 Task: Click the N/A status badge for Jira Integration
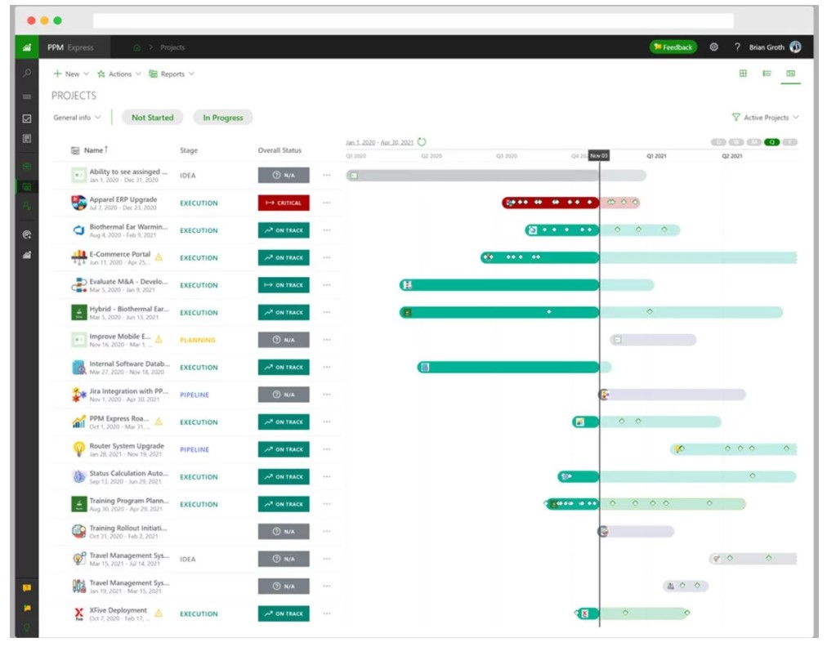click(284, 395)
